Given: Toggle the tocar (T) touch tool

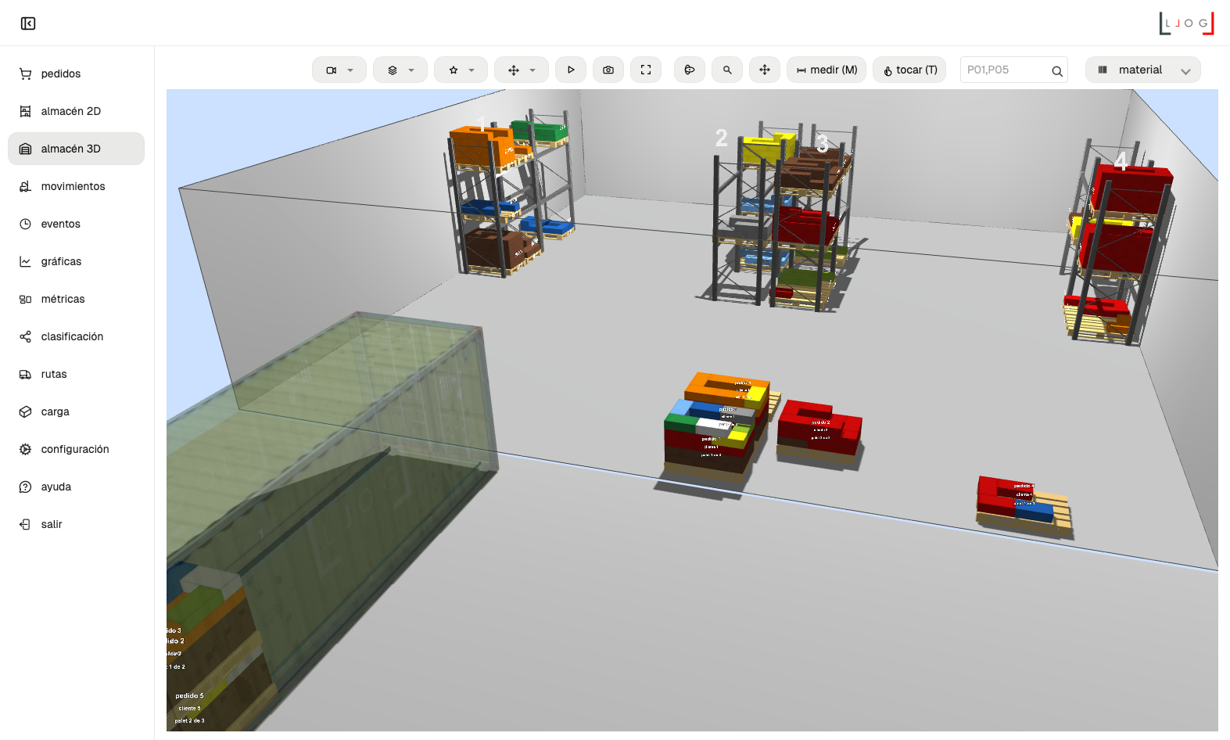Looking at the screenshot, I should 909,70.
